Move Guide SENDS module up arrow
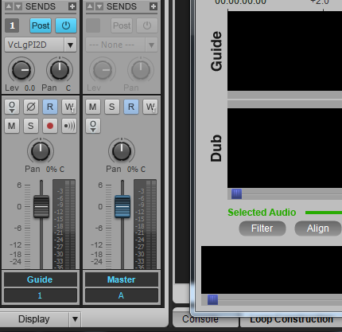 pos(9,6)
